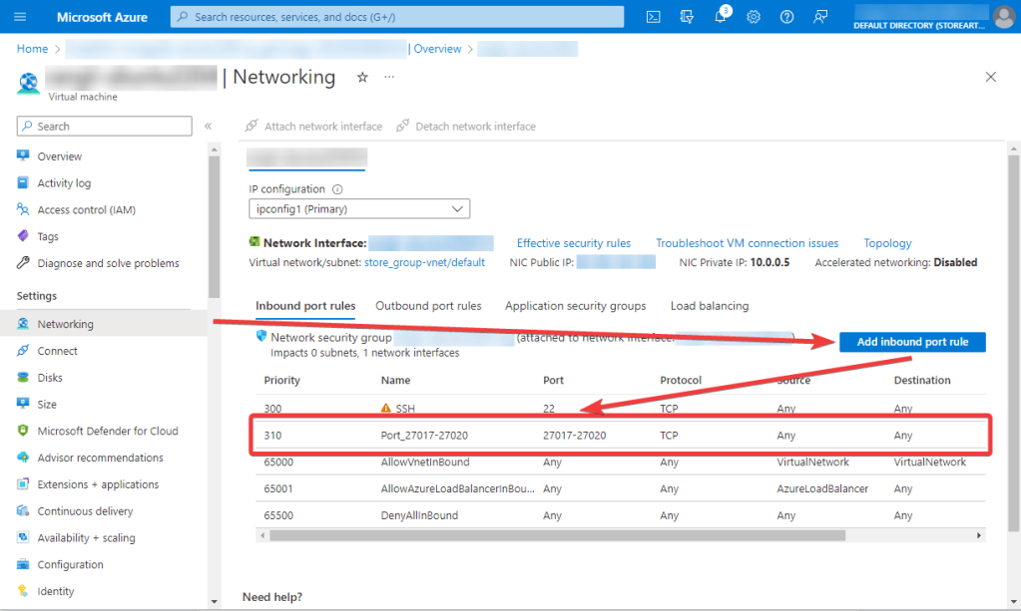1021x611 pixels.
Task: Click Add inbound port rule button
Action: 912,342
